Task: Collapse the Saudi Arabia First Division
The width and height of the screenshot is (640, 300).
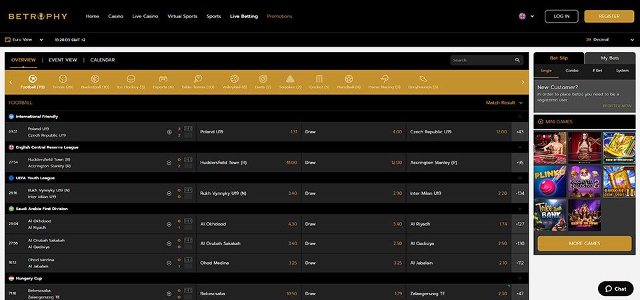Action: (x=519, y=209)
